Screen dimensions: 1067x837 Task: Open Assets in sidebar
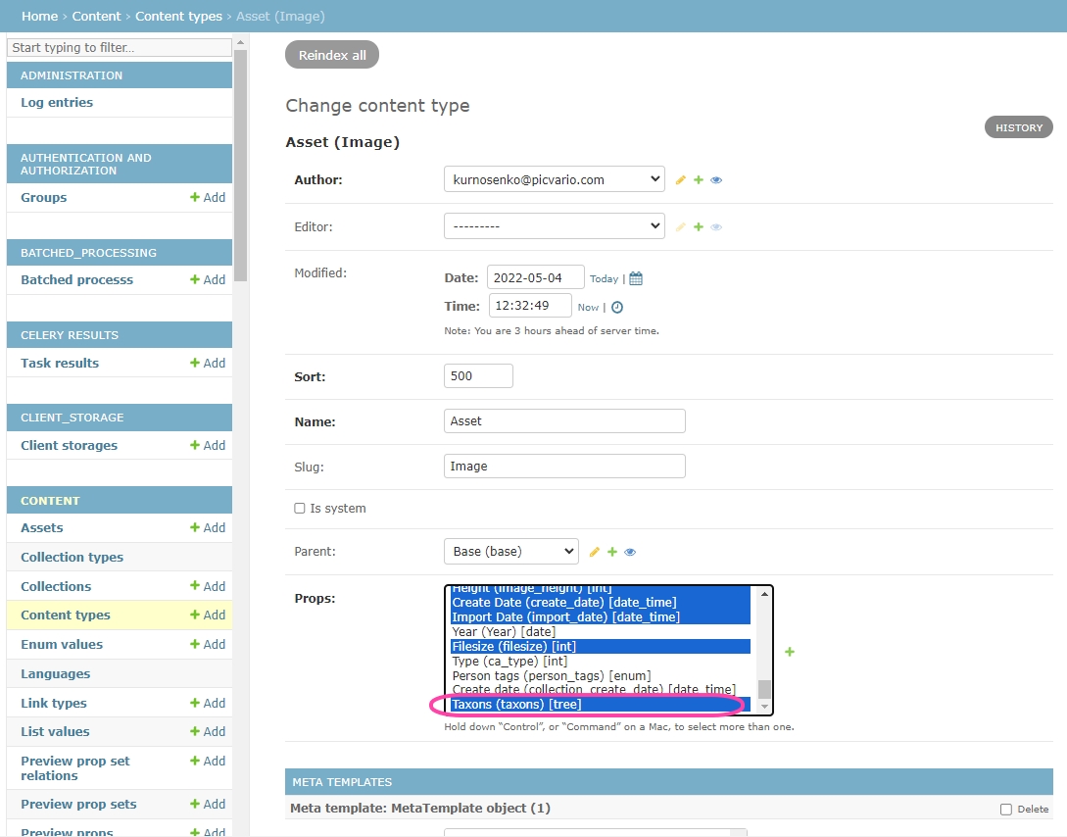click(x=41, y=527)
